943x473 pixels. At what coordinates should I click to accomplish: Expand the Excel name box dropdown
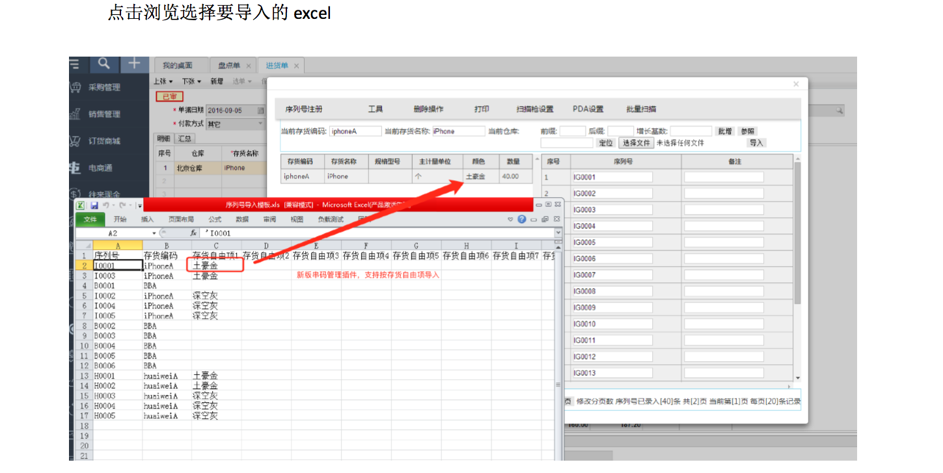154,233
